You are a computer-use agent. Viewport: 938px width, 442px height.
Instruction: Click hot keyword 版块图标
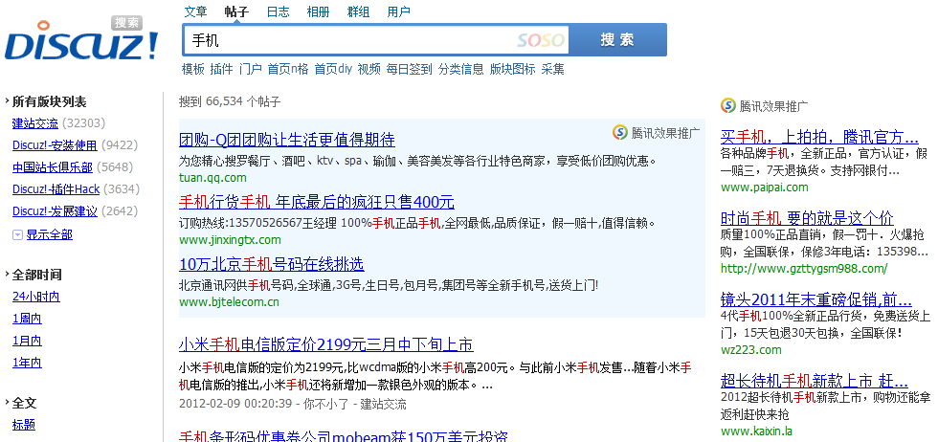pos(512,70)
